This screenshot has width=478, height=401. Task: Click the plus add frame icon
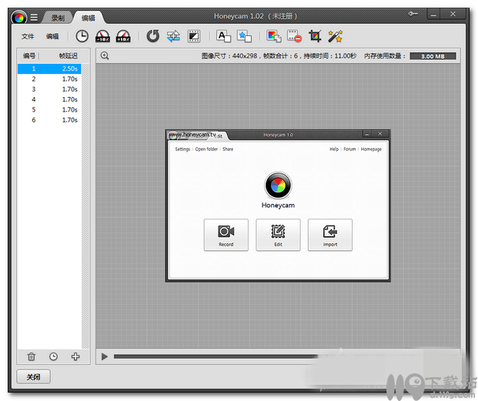point(75,356)
